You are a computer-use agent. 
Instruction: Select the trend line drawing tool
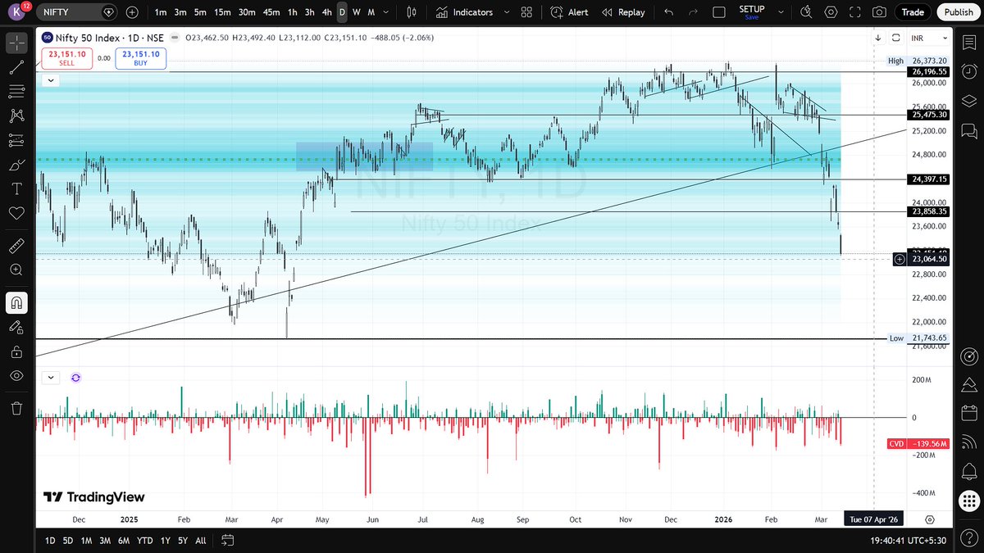pyautogui.click(x=16, y=68)
